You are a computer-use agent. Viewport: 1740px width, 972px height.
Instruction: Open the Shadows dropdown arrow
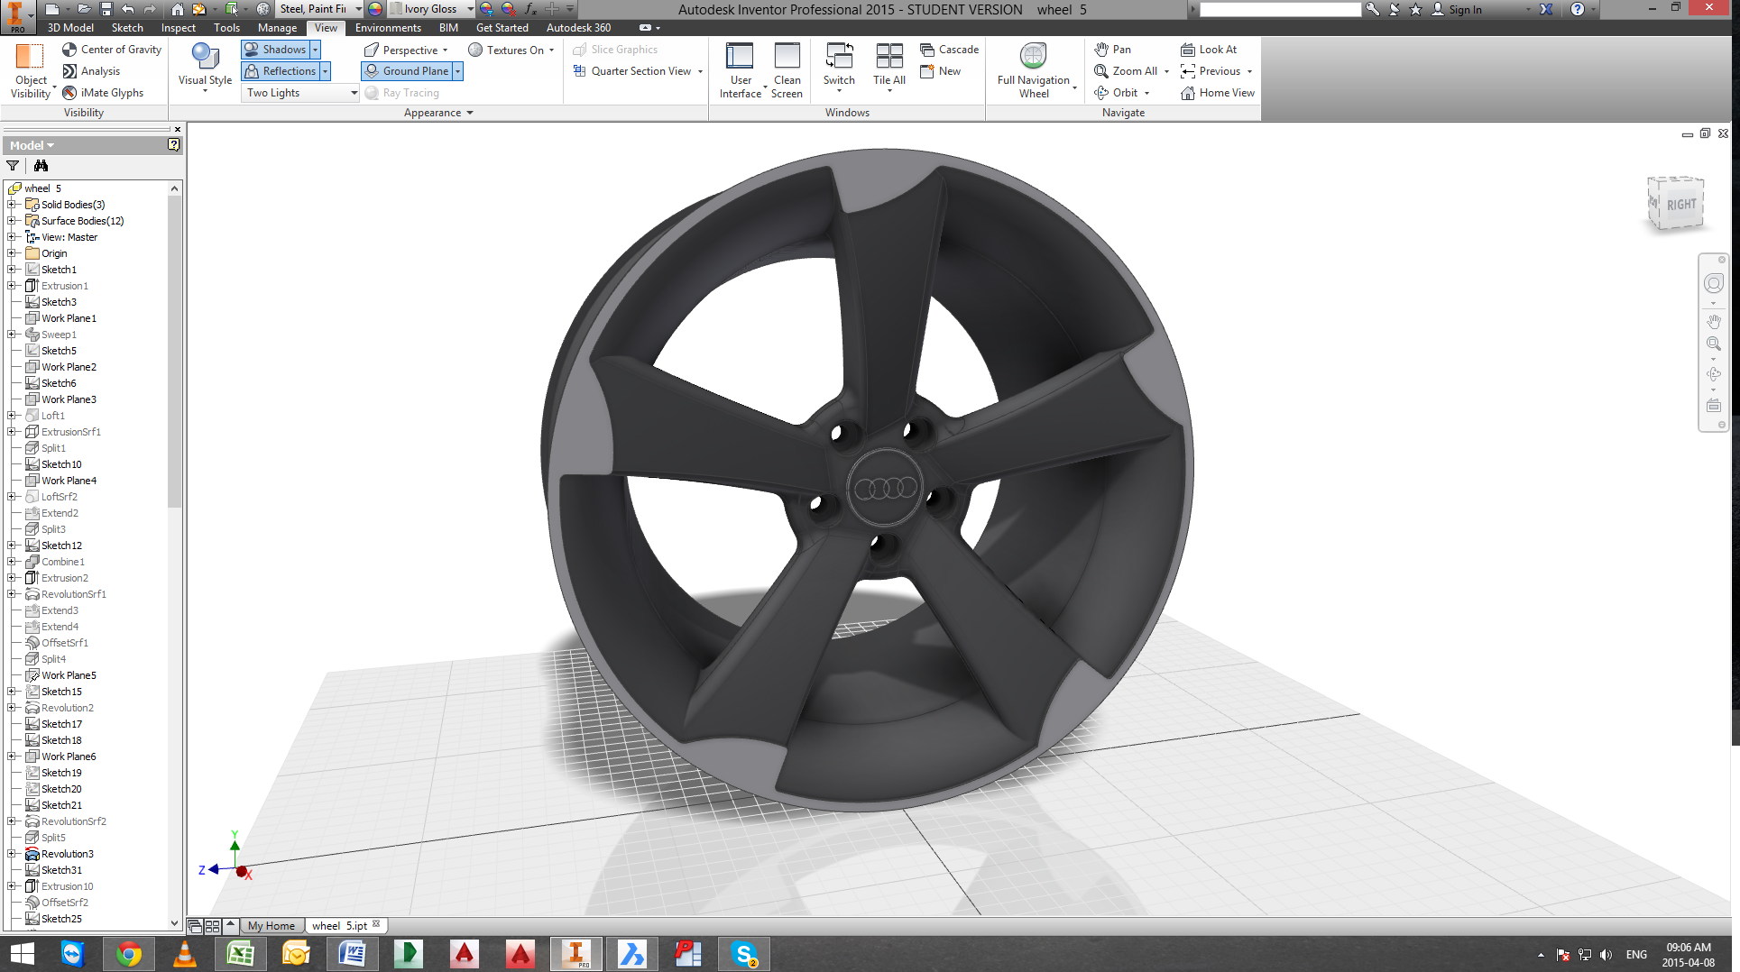[315, 50]
